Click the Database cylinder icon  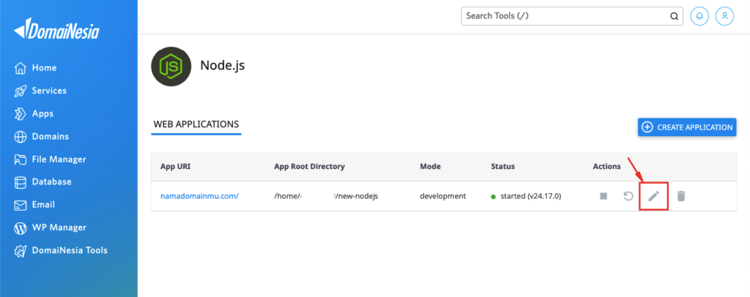click(x=20, y=182)
